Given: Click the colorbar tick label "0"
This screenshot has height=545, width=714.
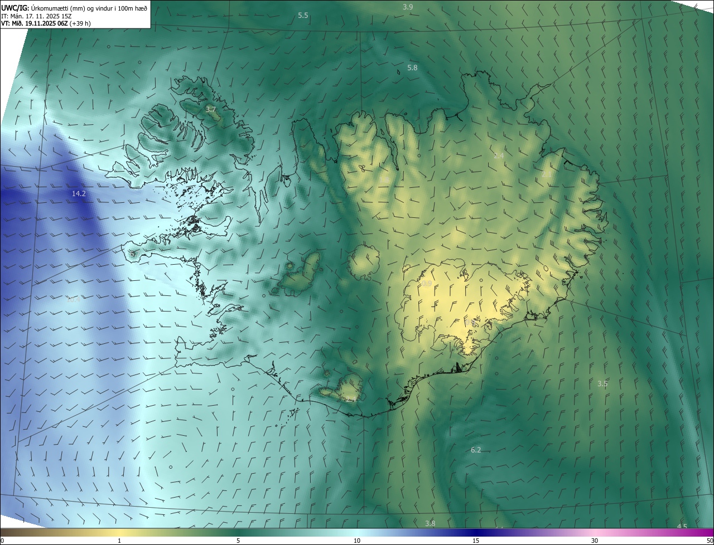Looking at the screenshot, I should pyautogui.click(x=2, y=541).
